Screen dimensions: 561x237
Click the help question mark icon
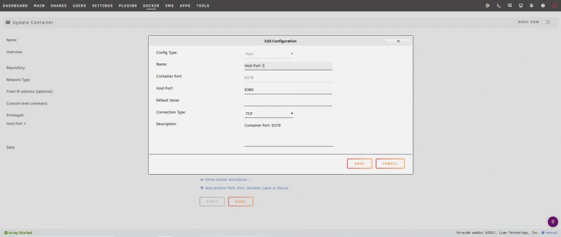(542, 6)
